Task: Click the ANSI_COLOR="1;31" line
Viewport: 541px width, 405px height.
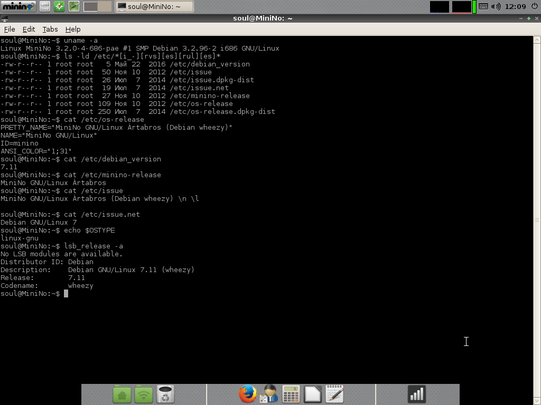Action: (x=36, y=151)
